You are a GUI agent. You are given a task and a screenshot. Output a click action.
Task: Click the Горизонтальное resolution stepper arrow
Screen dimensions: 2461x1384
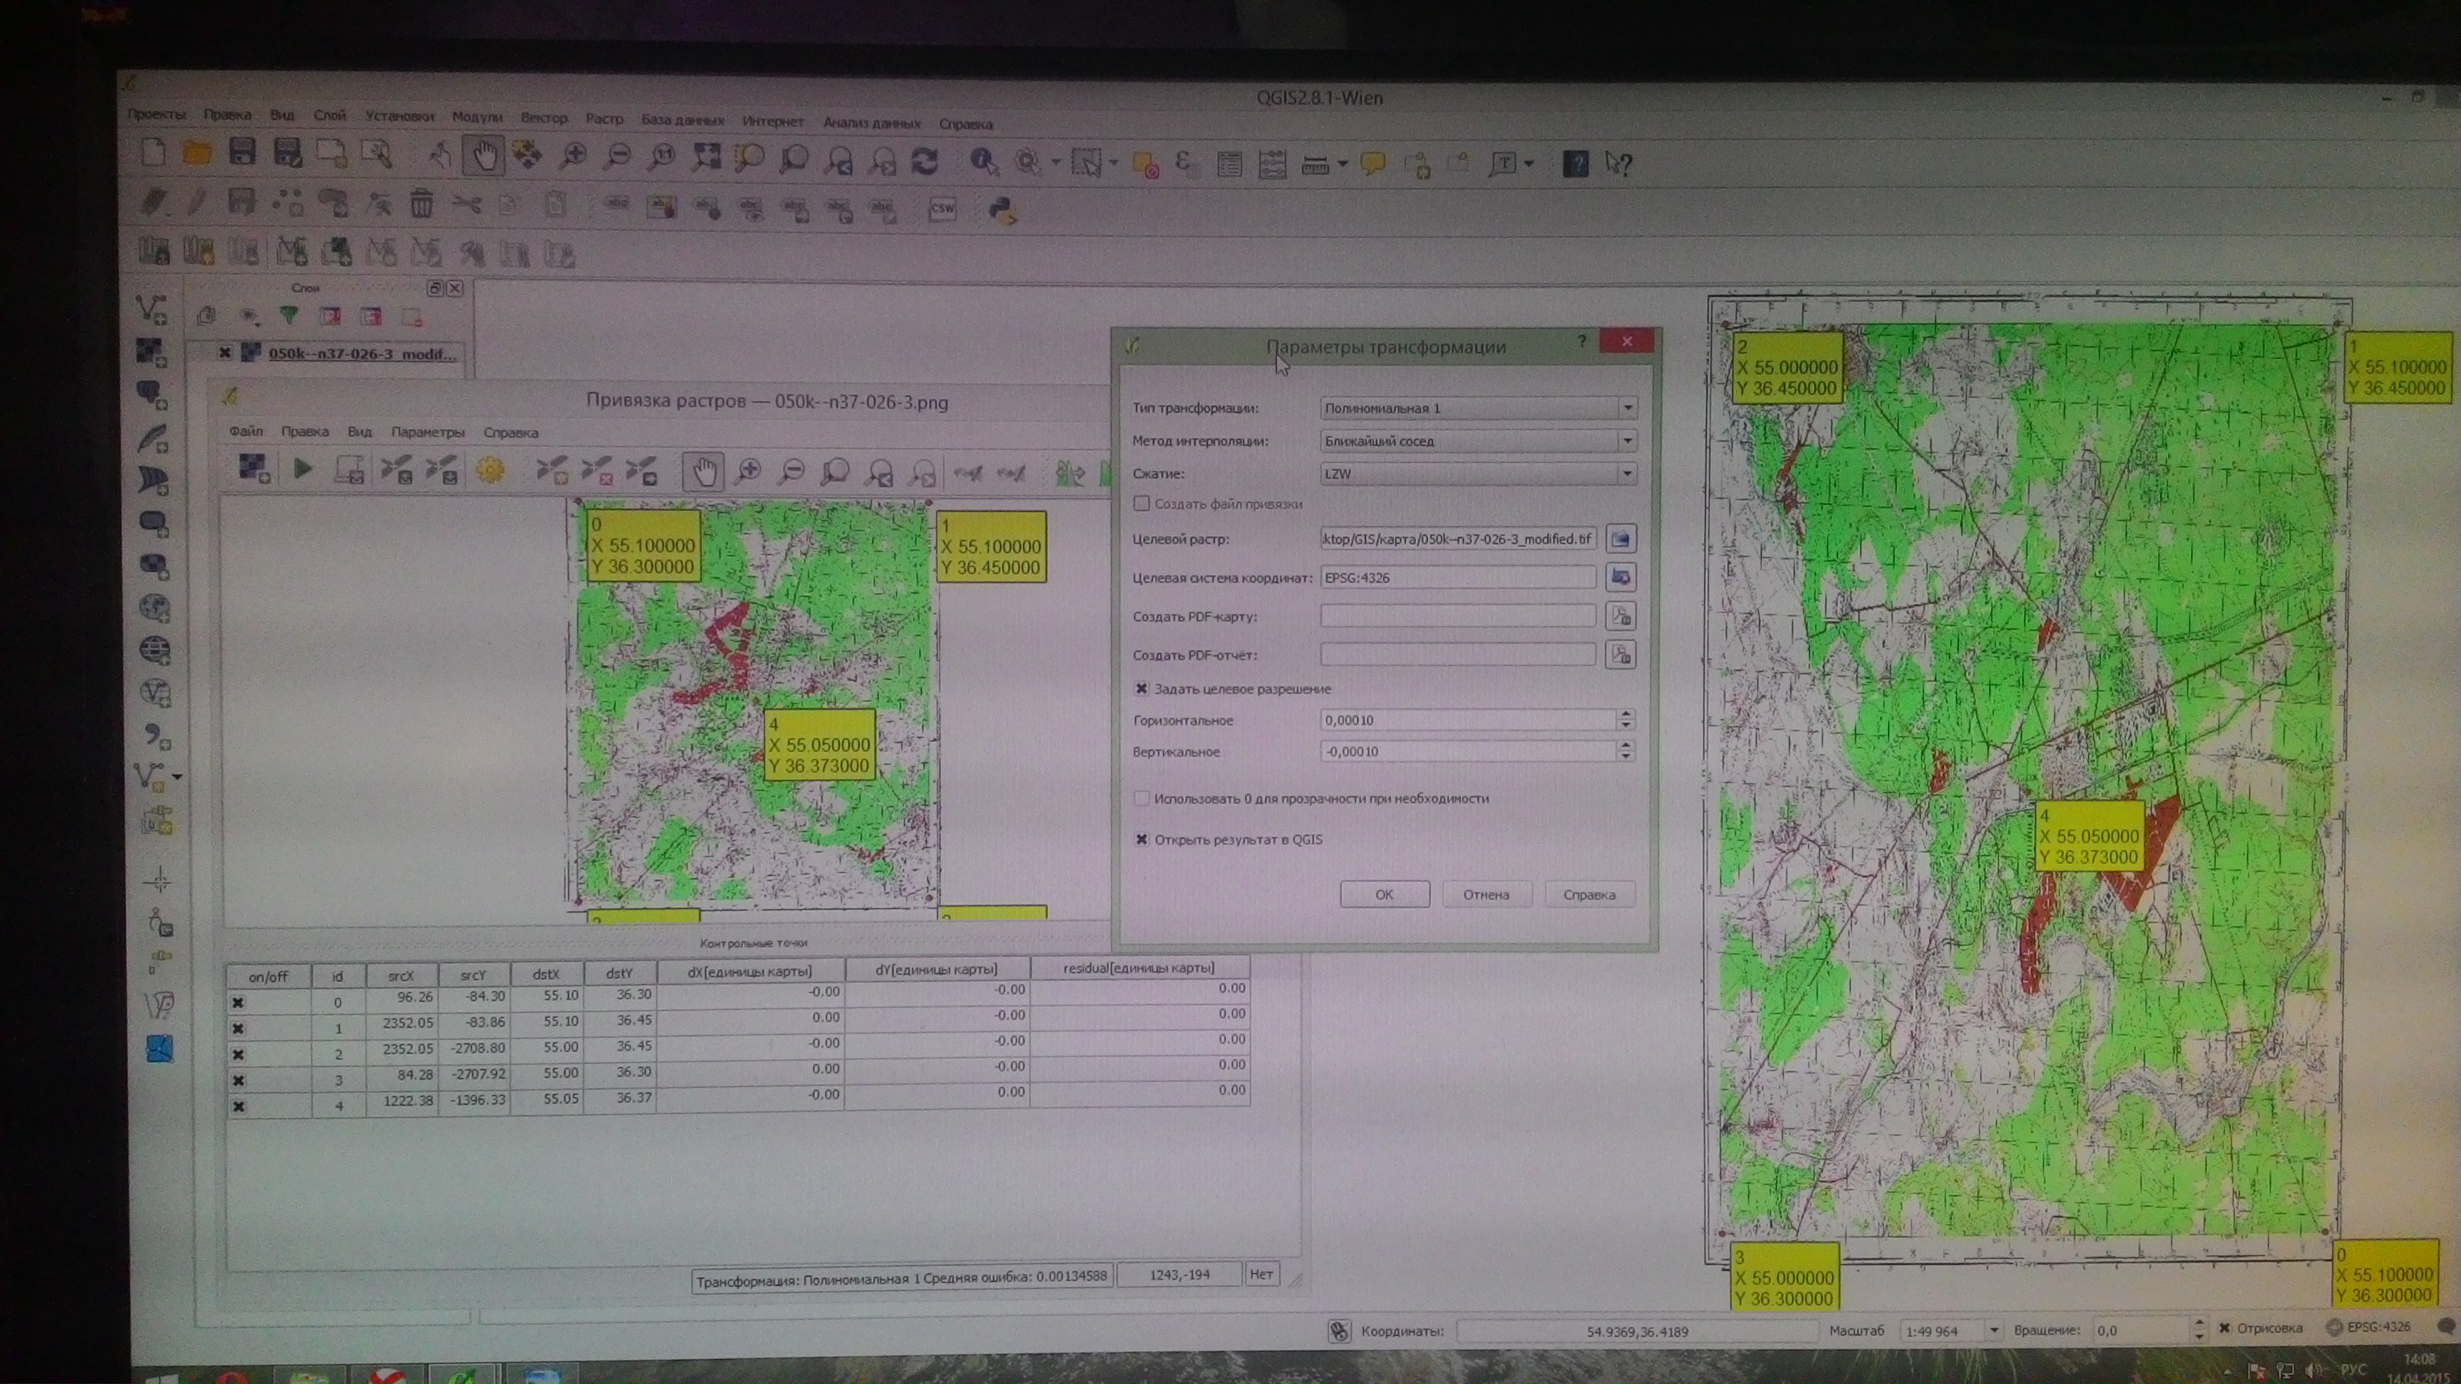click(x=1625, y=715)
